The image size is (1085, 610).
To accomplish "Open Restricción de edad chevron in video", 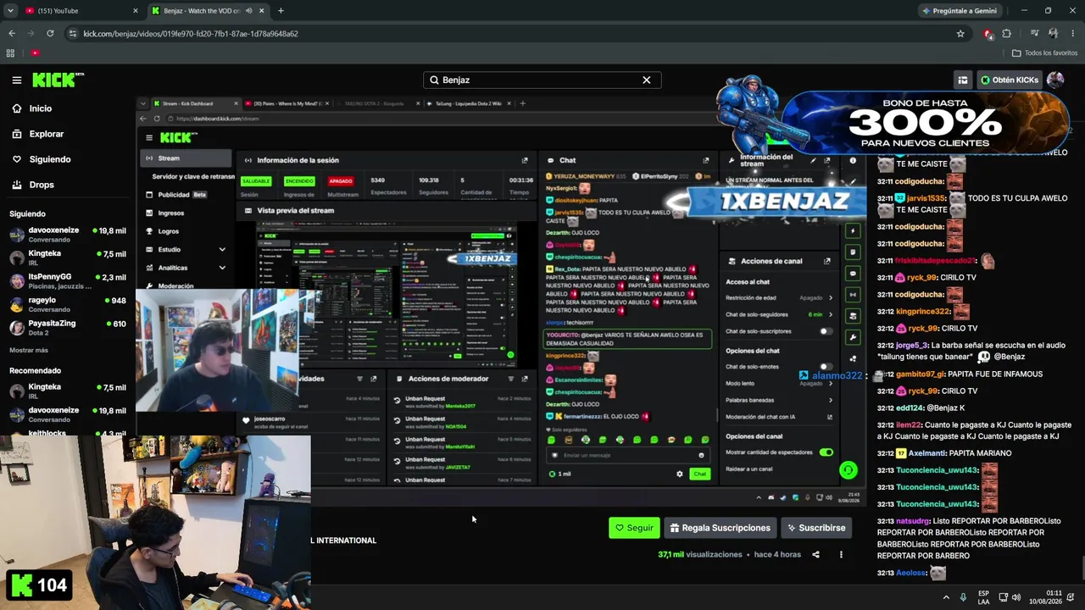I will tap(831, 298).
